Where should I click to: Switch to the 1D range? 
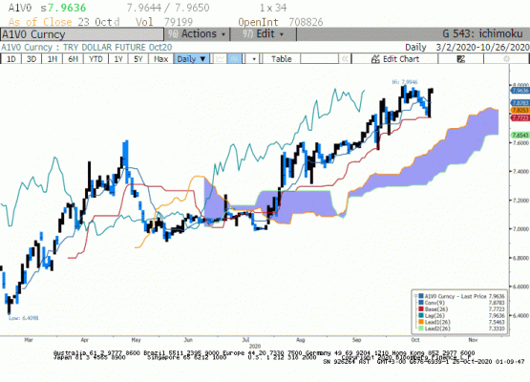tap(11, 59)
